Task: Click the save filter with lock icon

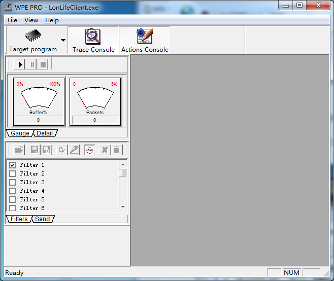Action: point(46,150)
